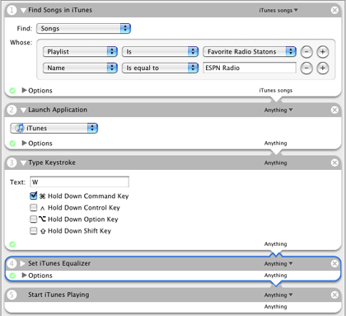
Task: Open the Is comparison popup
Action: point(160,52)
